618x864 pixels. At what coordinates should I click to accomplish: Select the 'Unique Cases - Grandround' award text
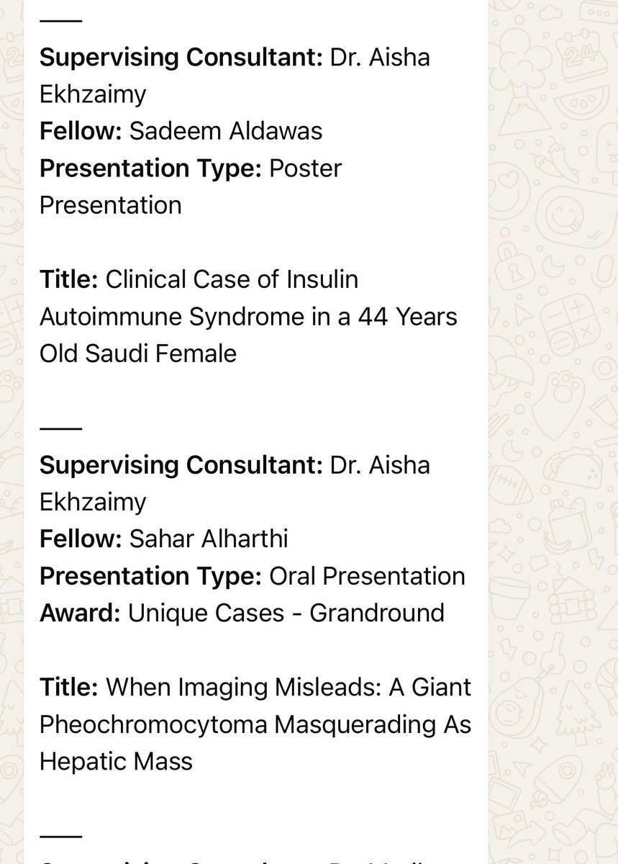coord(286,613)
